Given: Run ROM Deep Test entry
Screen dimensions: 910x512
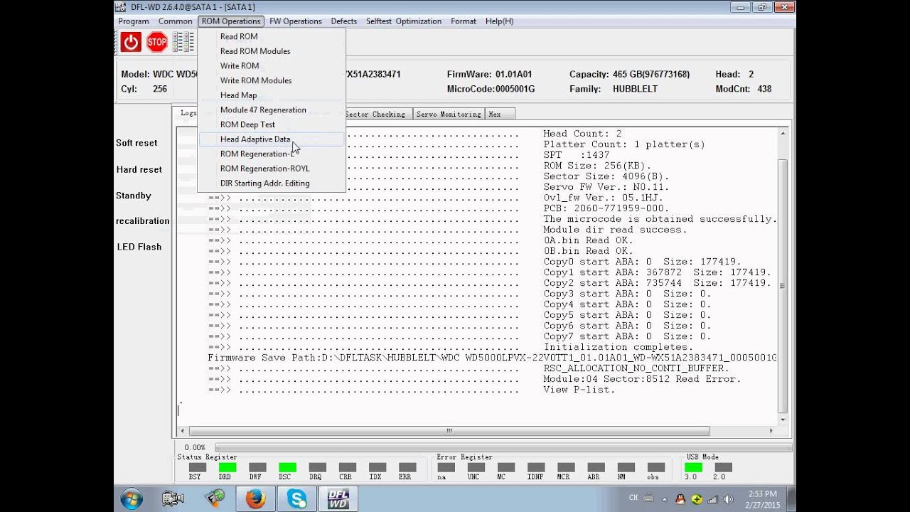Looking at the screenshot, I should [272, 124].
